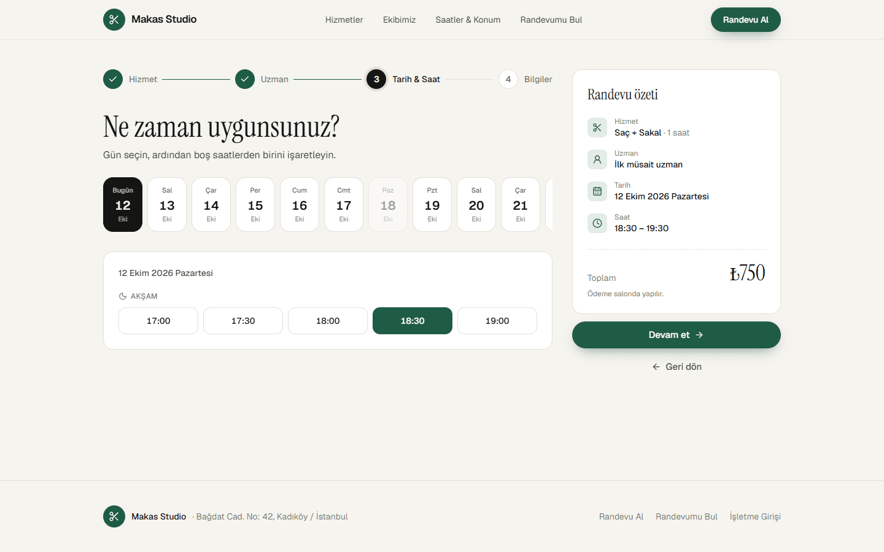Click the clock icon next to Saat summary

pos(597,223)
